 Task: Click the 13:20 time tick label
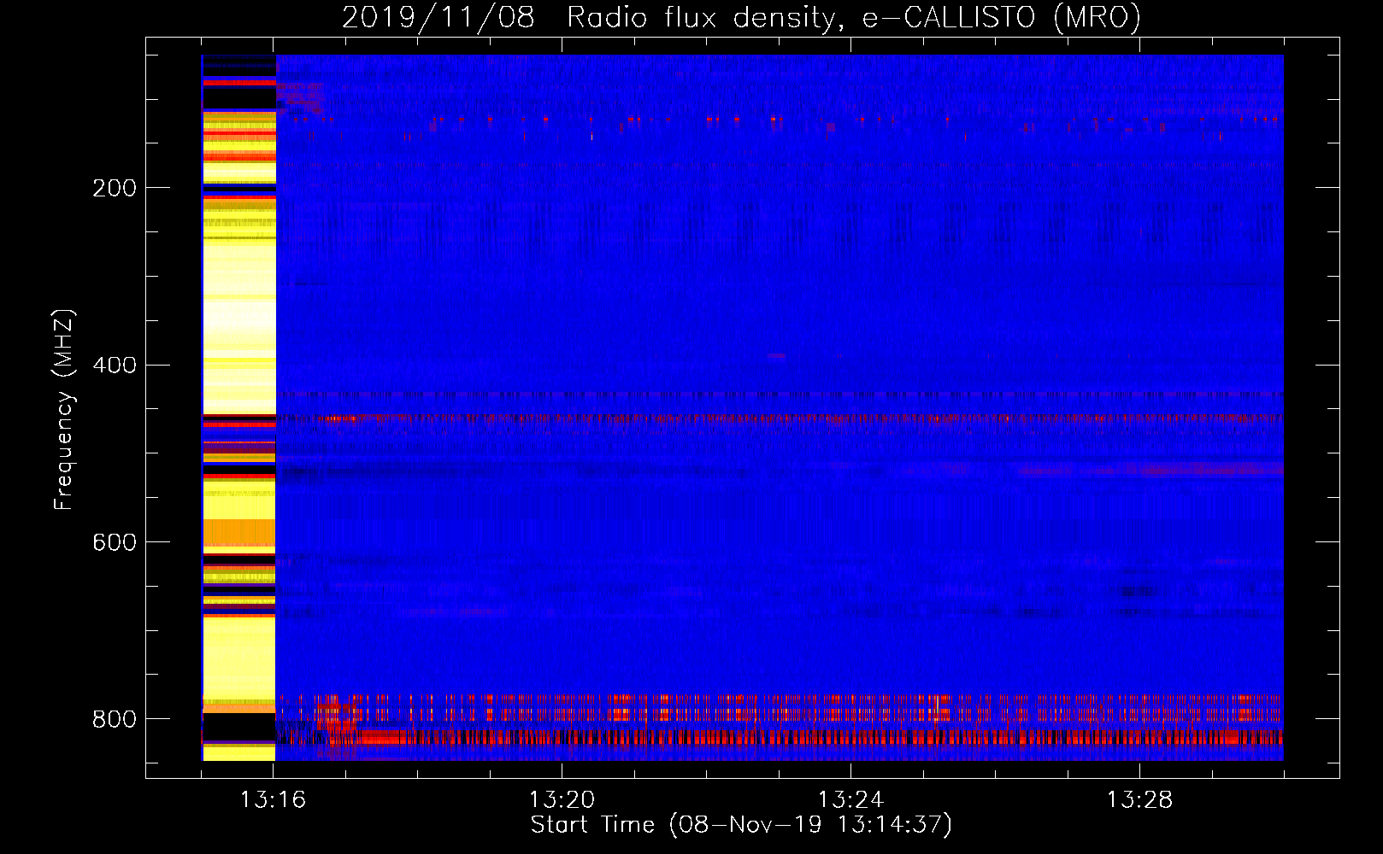[562, 800]
